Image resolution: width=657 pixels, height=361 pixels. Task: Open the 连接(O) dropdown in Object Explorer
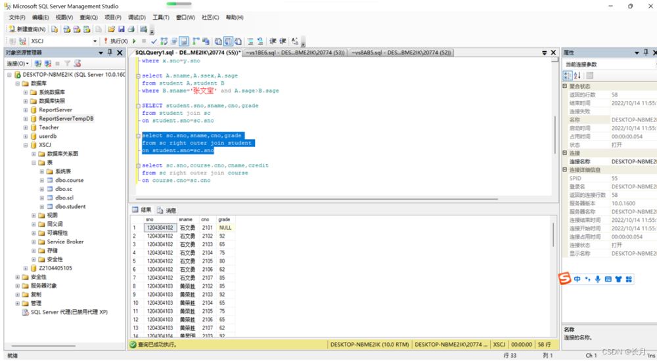pyautogui.click(x=18, y=64)
